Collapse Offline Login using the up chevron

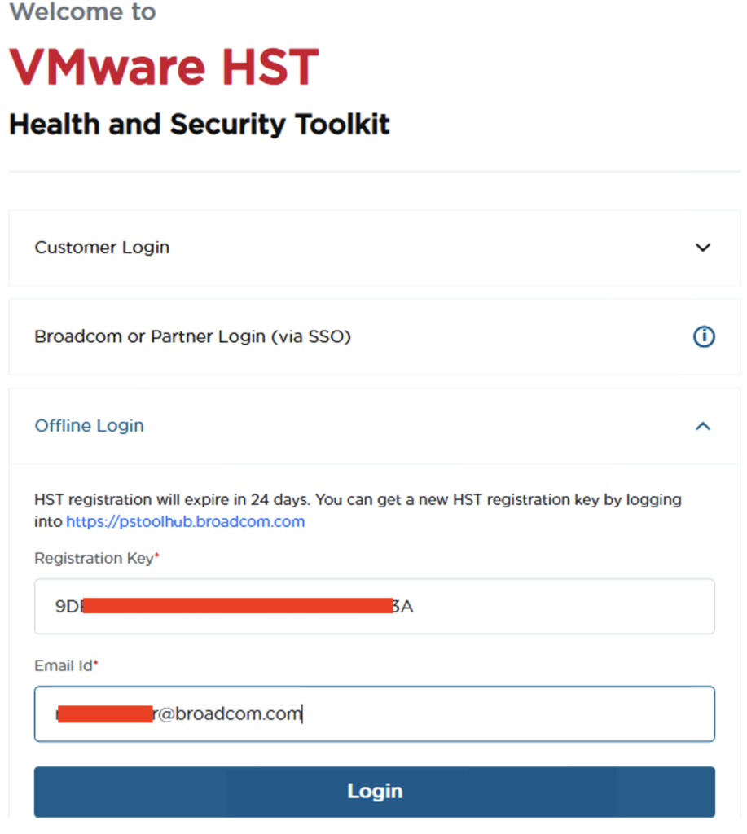[x=703, y=426]
